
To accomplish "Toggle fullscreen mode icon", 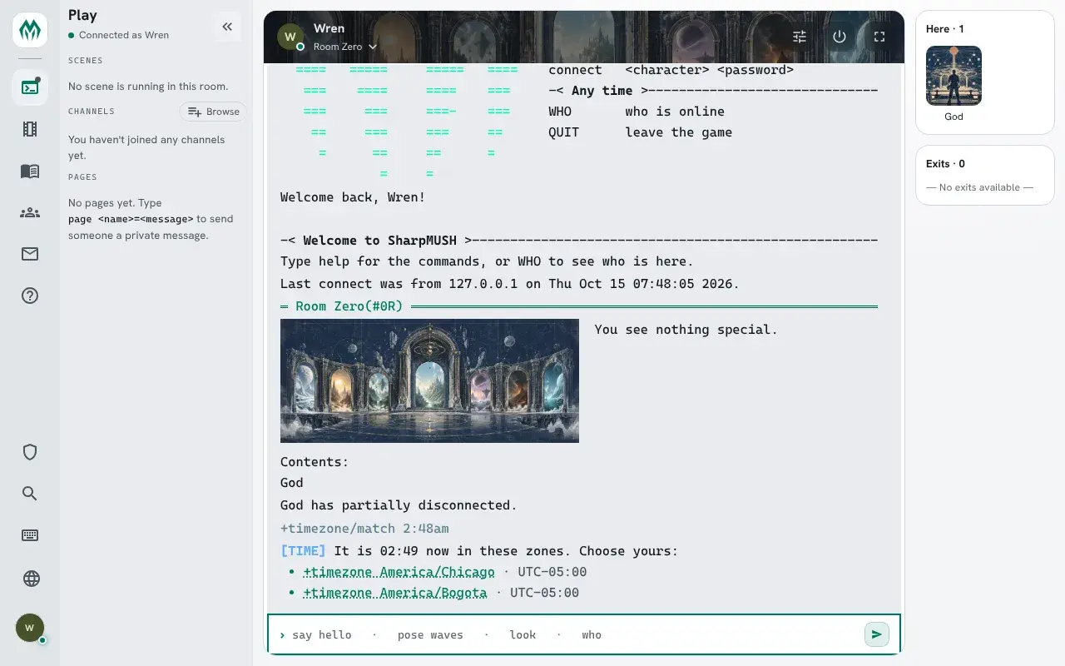I will point(879,37).
